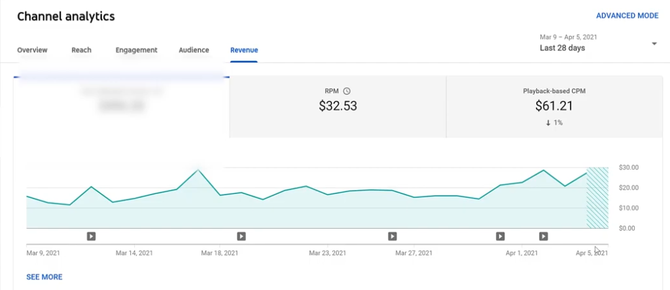Viewport: 670px width, 290px height.
Task: Click the SEE MORE link
Action: click(x=44, y=277)
